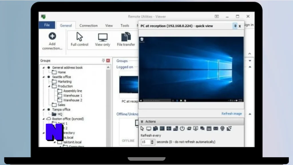Open the File menu tab
Screen dimensions: 293x165
(47, 25)
